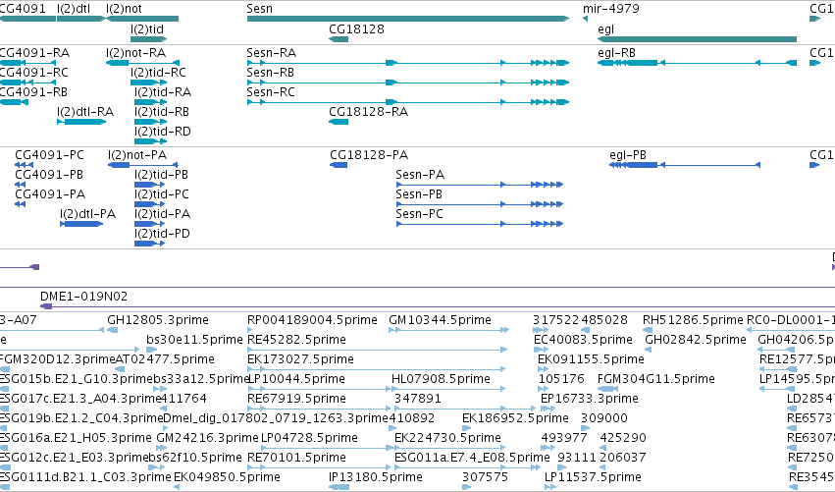This screenshot has width=835, height=492.
Task: Select the l(2)dtl-PA protein label
Action: (x=88, y=214)
